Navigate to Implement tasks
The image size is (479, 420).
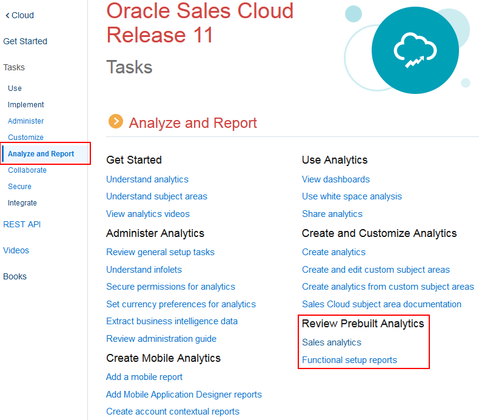click(x=26, y=105)
